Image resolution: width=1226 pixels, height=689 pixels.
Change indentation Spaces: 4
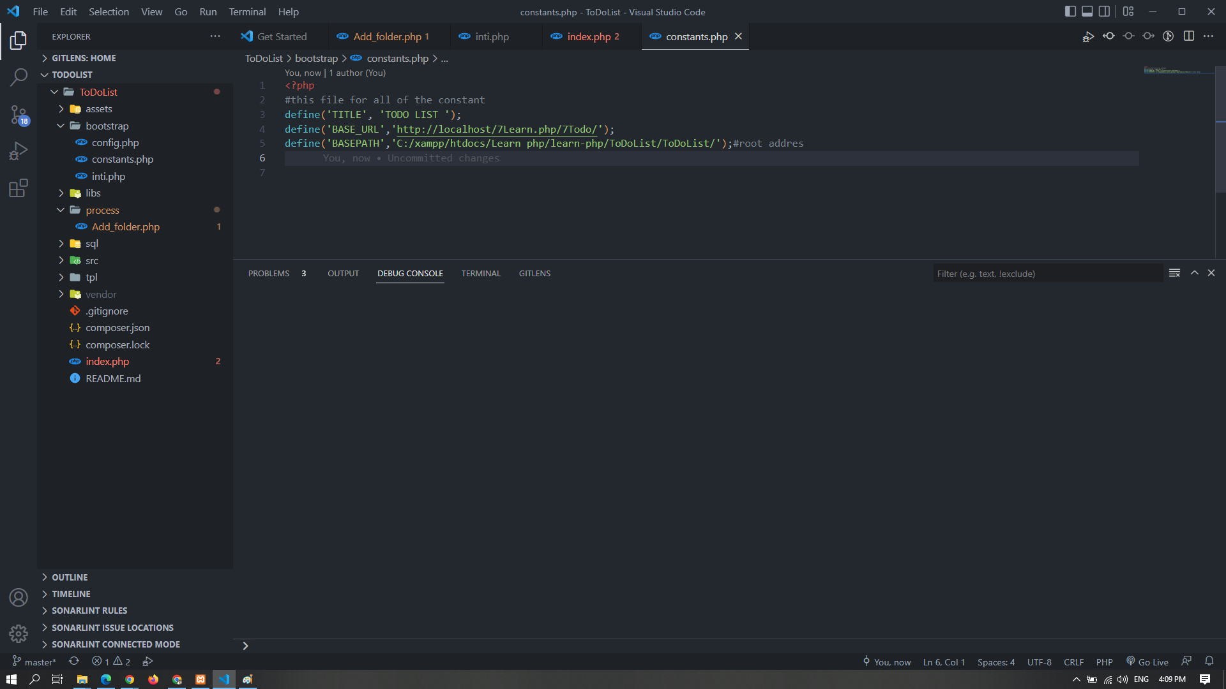tap(995, 662)
